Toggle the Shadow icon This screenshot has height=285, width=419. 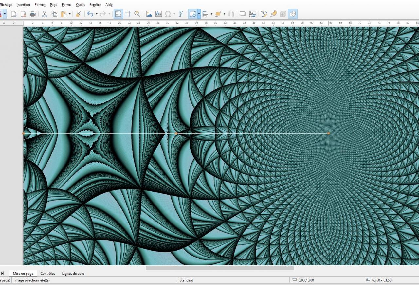(x=243, y=14)
